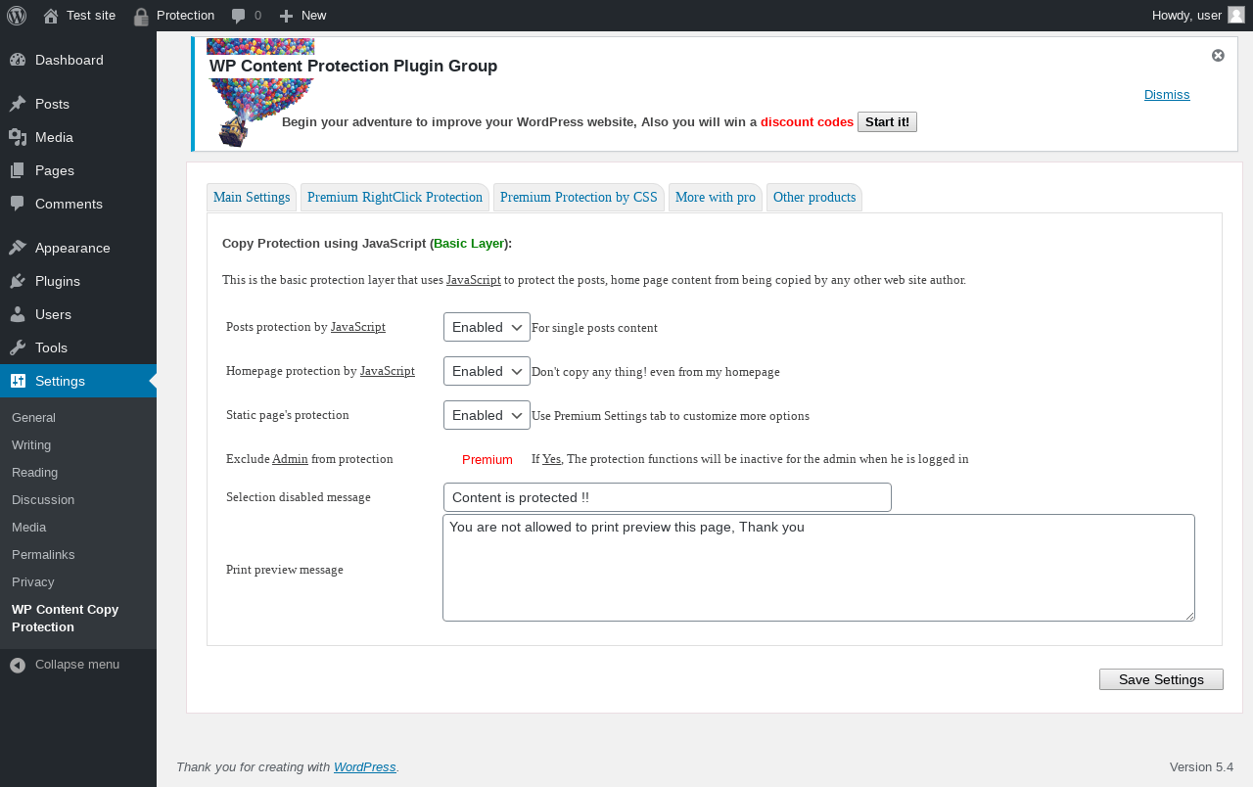Screen dimensions: 1253x787
Task: Click the balloons image in the notice
Action: pyautogui.click(x=259, y=93)
